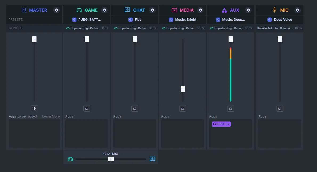
Task: Click the GAME device link icon
Action: click(68, 28)
